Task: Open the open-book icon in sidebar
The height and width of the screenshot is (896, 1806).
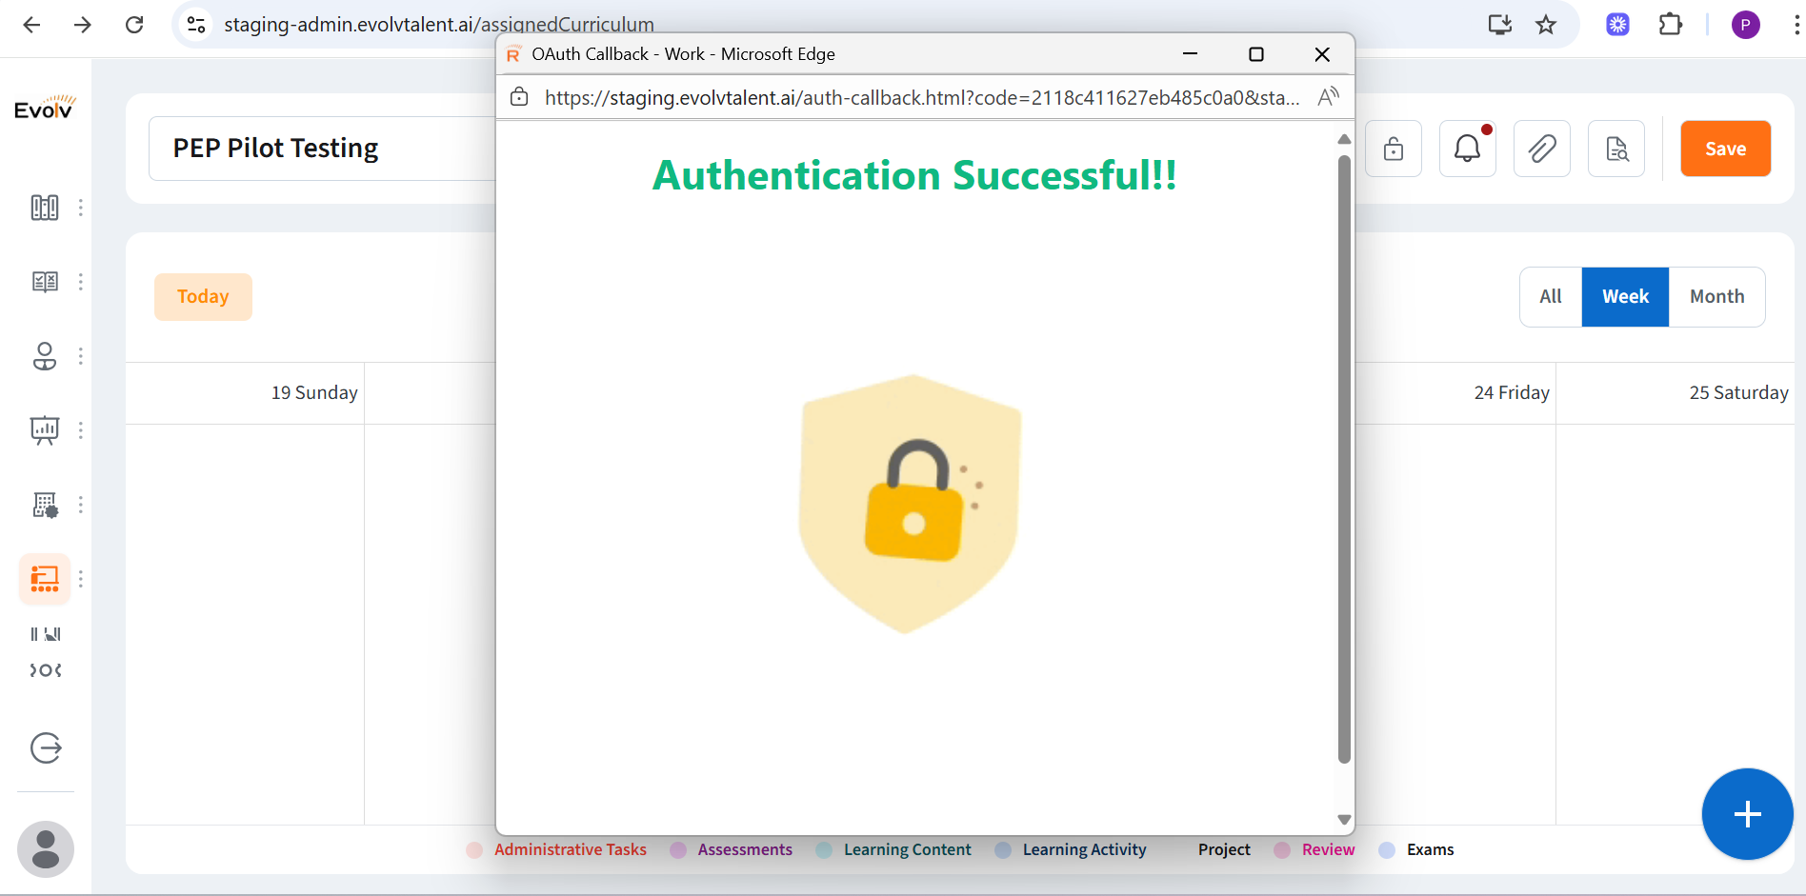Action: click(x=45, y=282)
